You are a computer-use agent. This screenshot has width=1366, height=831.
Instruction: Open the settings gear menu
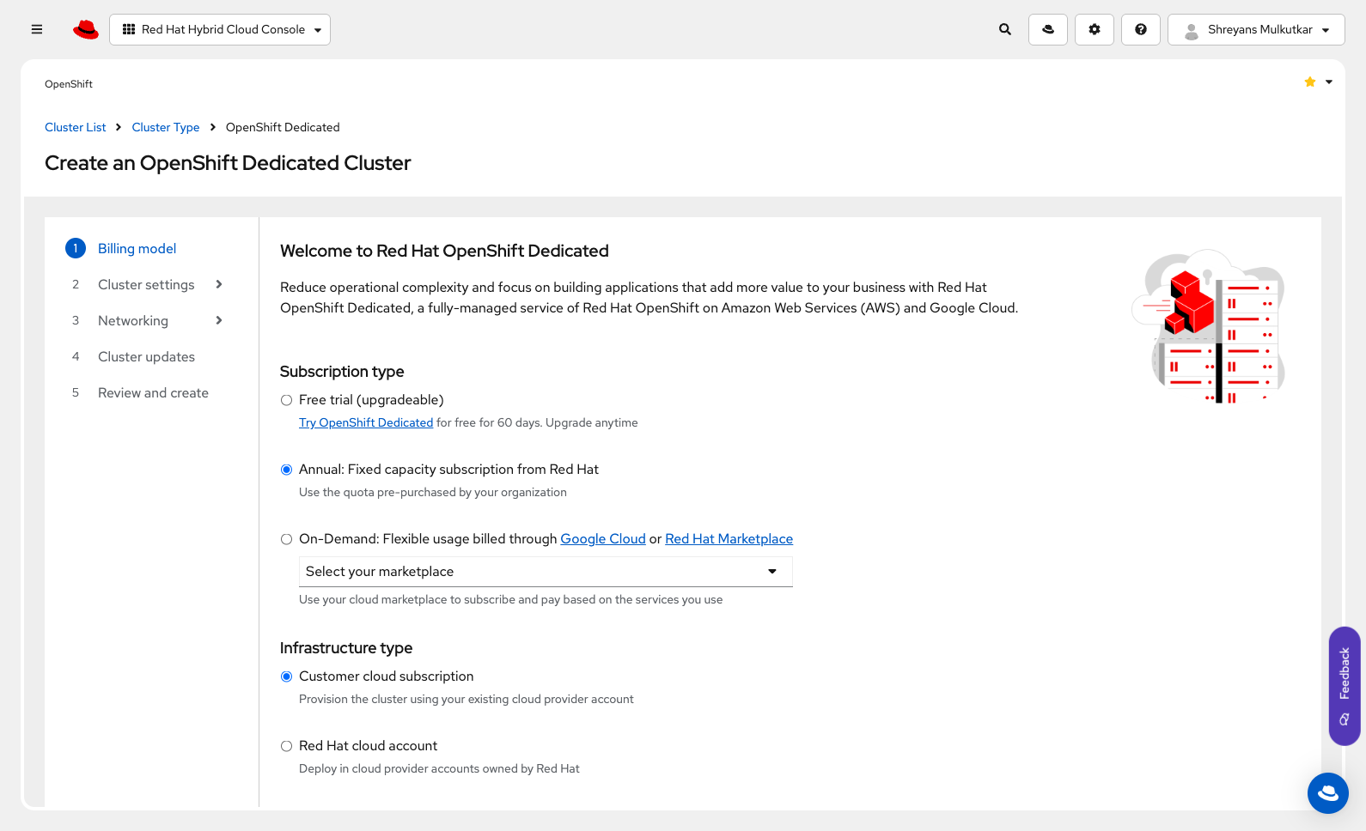tap(1095, 29)
